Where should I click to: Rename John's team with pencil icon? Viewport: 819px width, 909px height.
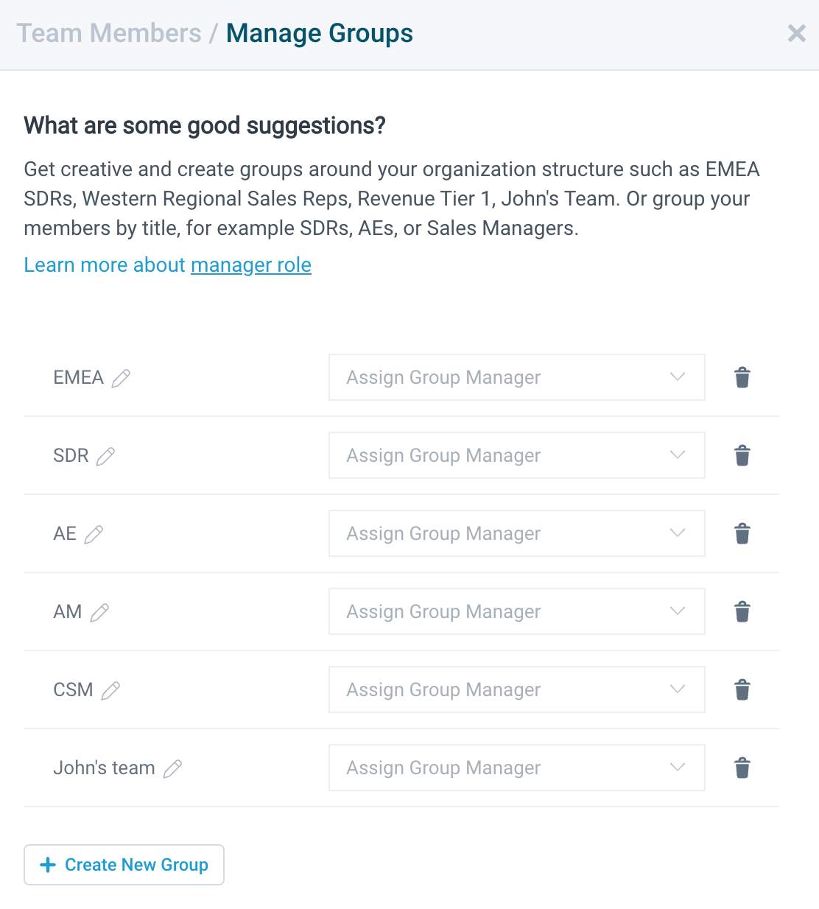point(172,769)
